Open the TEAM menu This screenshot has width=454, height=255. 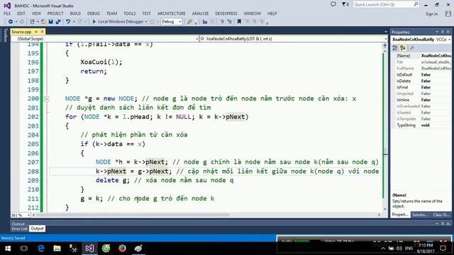tap(112, 13)
